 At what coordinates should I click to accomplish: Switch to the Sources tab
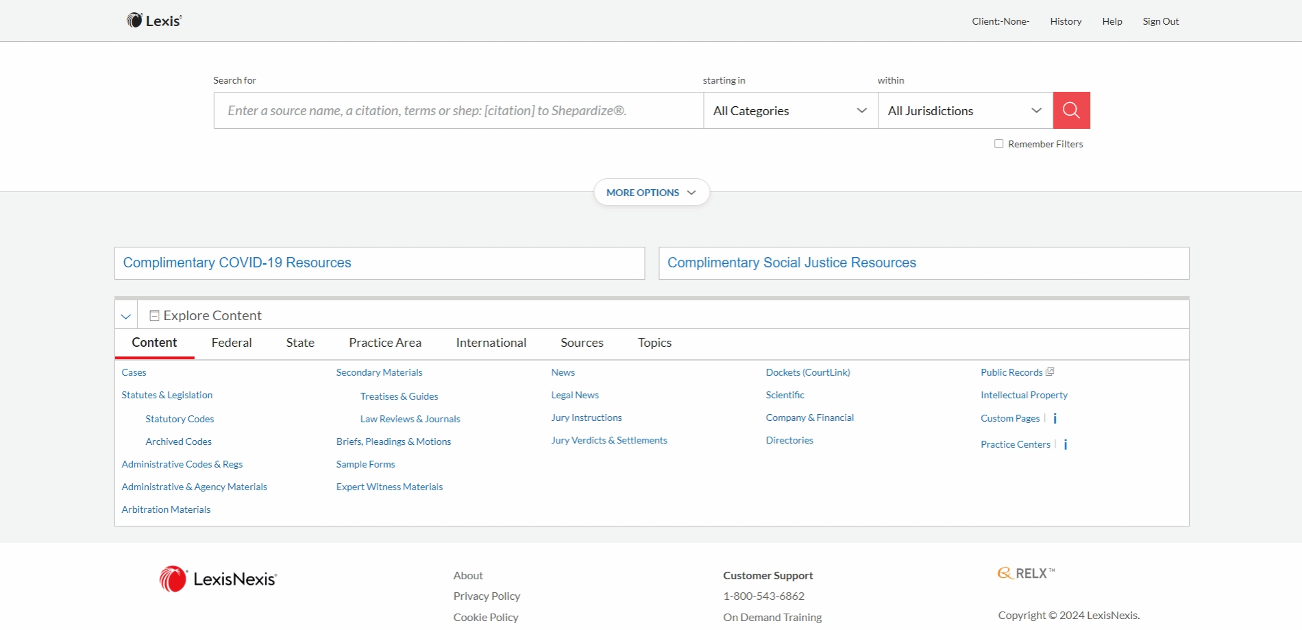tap(582, 343)
